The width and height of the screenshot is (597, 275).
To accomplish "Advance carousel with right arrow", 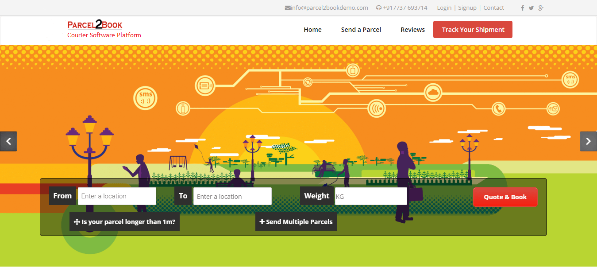I will click(x=588, y=141).
